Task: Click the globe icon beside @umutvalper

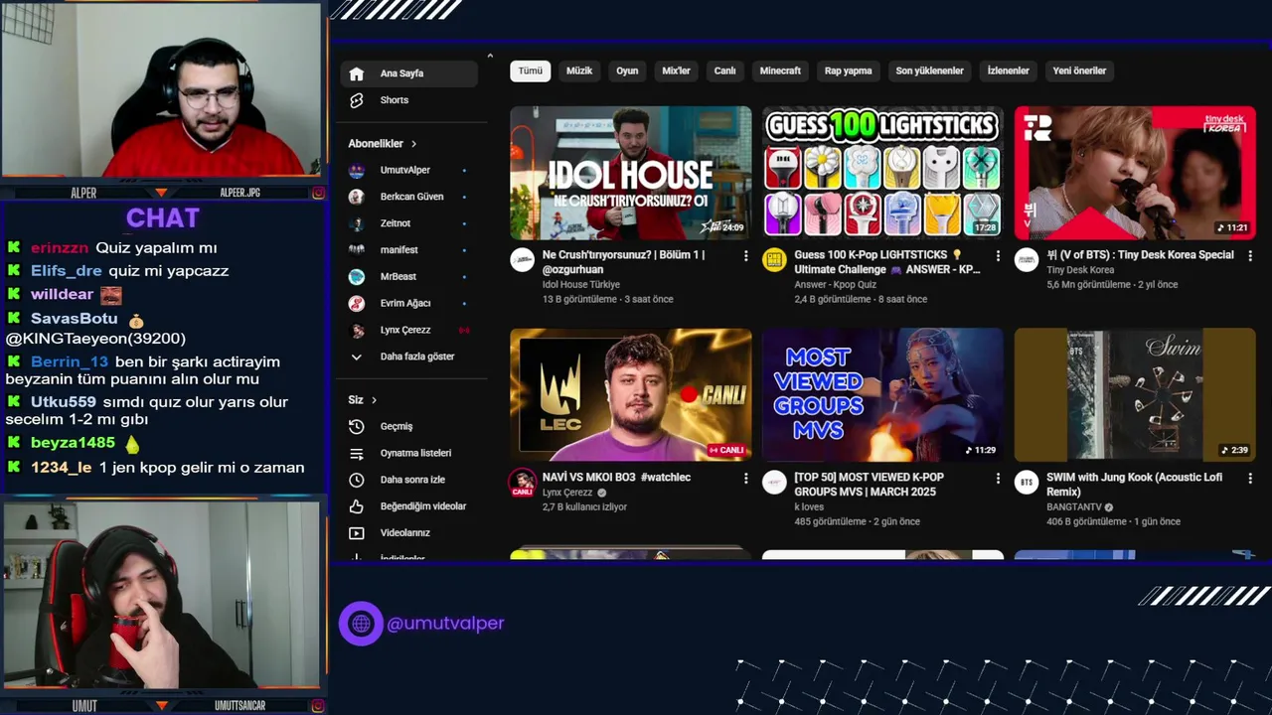Action: coord(361,624)
